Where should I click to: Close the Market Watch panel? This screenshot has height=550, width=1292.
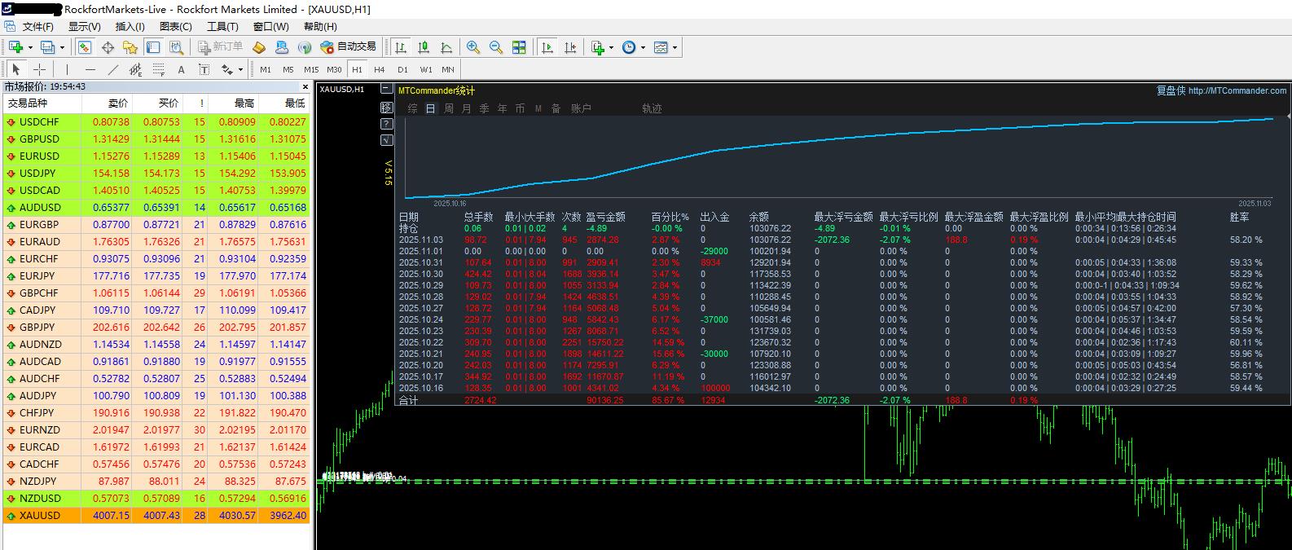coord(306,86)
